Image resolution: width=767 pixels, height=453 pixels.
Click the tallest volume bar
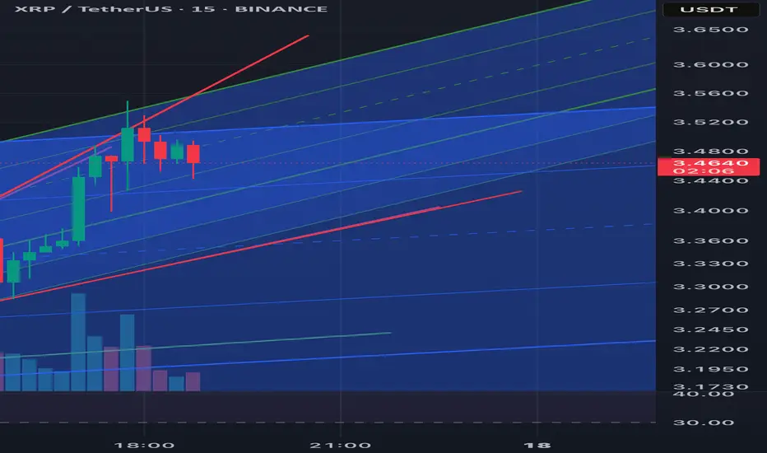pos(78,342)
